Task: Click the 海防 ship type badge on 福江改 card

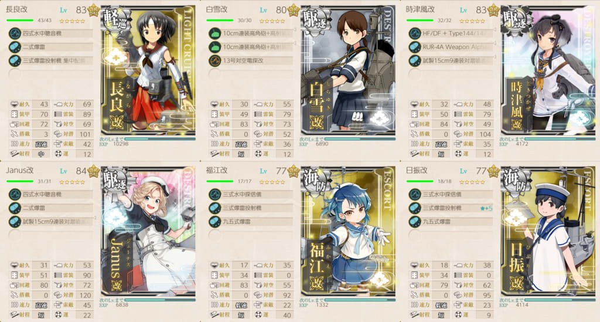Action: point(315,179)
